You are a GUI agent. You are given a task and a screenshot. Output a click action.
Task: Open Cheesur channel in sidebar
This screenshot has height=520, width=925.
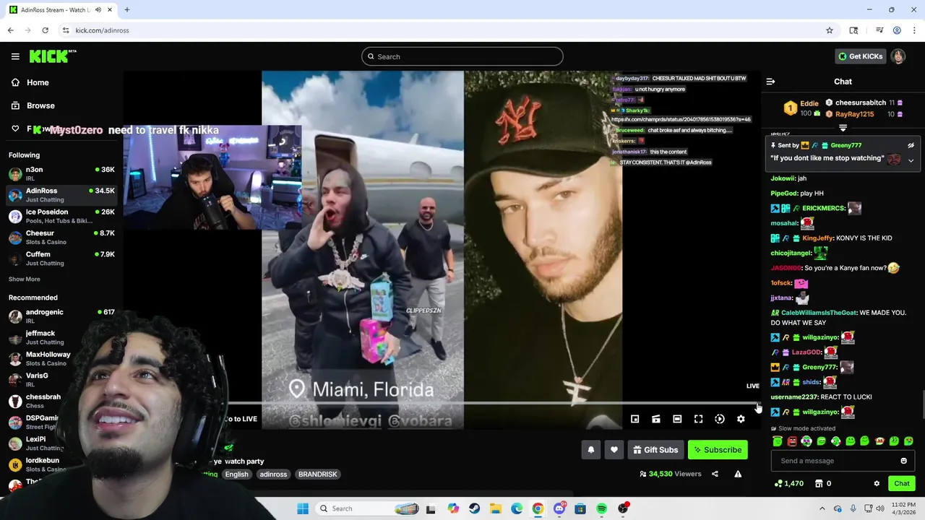61,237
